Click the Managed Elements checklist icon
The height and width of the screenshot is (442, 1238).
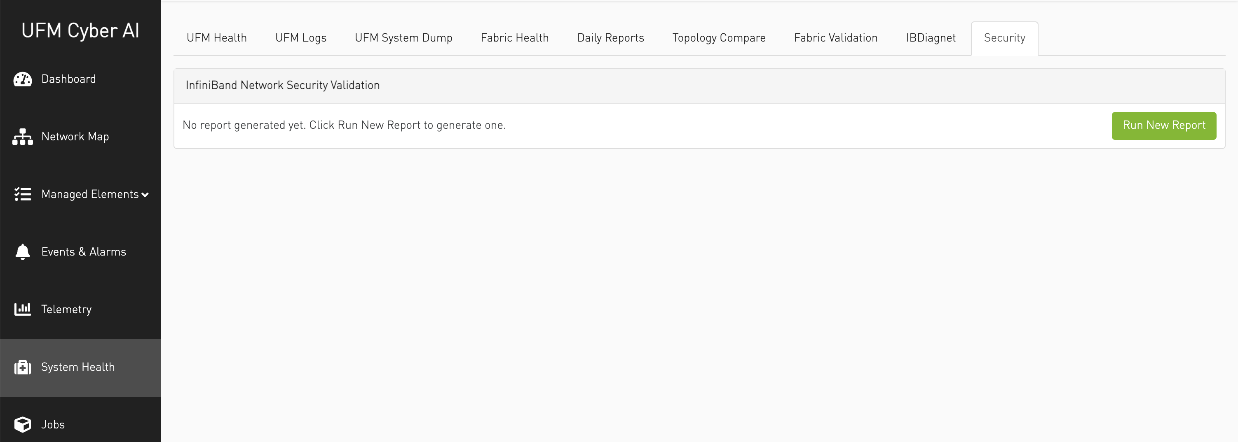[23, 194]
